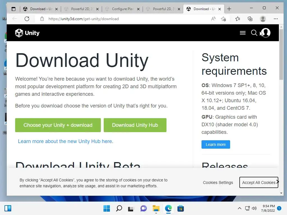Open Task View from the taskbar
This screenshot has height=215, width=287.
131,208
